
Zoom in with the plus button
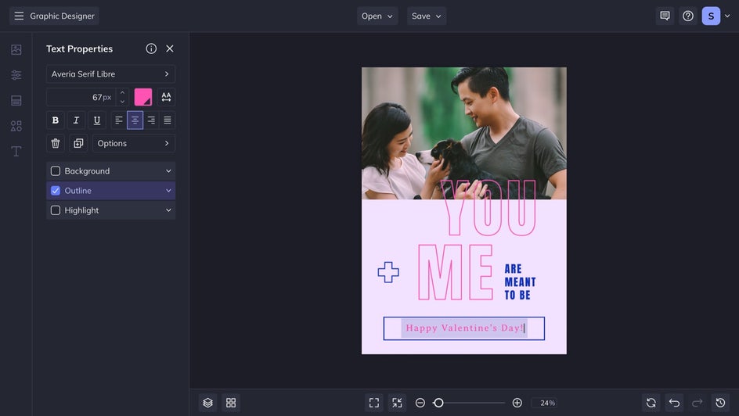pos(517,403)
